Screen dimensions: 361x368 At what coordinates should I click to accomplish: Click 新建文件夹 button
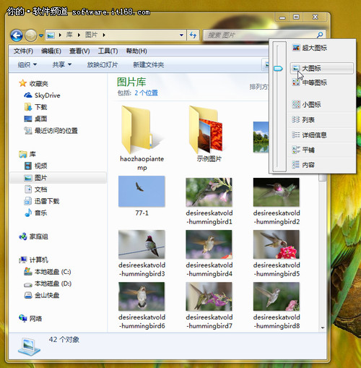coord(148,64)
